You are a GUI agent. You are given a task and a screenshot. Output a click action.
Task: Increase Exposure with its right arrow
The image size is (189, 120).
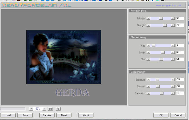click(173, 80)
